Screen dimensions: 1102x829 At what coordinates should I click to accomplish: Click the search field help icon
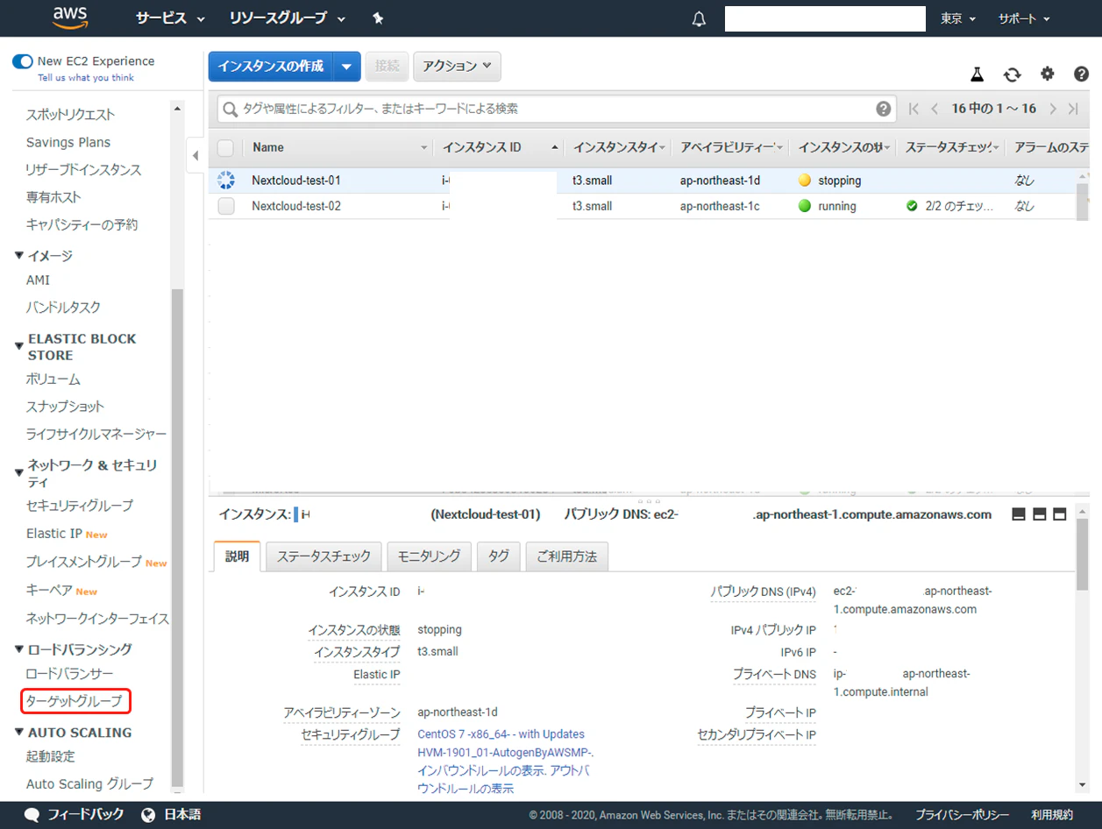tap(883, 109)
